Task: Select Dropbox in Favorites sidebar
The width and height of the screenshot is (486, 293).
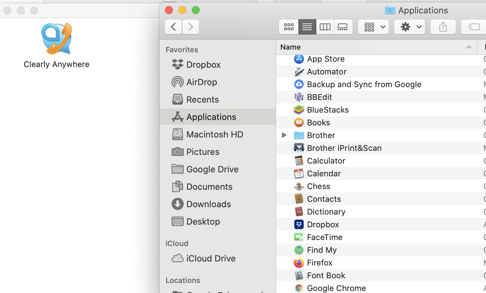Action: coord(218,64)
